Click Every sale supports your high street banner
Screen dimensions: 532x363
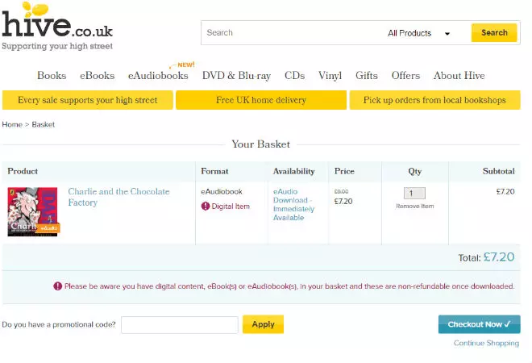coord(88,100)
